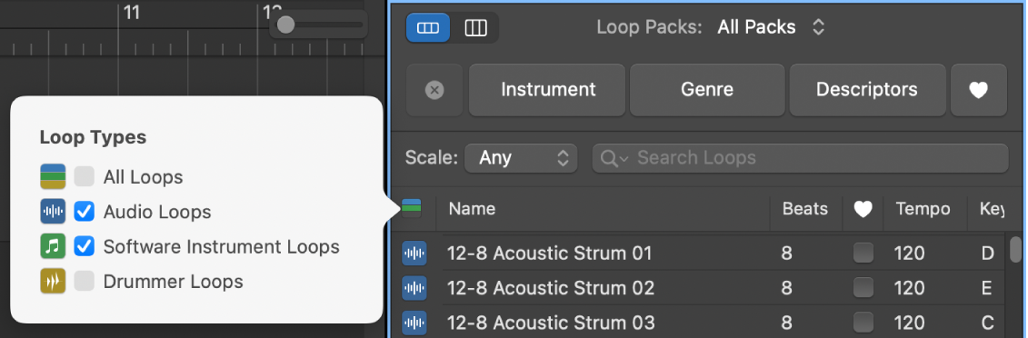Screen dimensions: 1028x338
Task: Enable the All Loops checkbox
Action: [84, 177]
